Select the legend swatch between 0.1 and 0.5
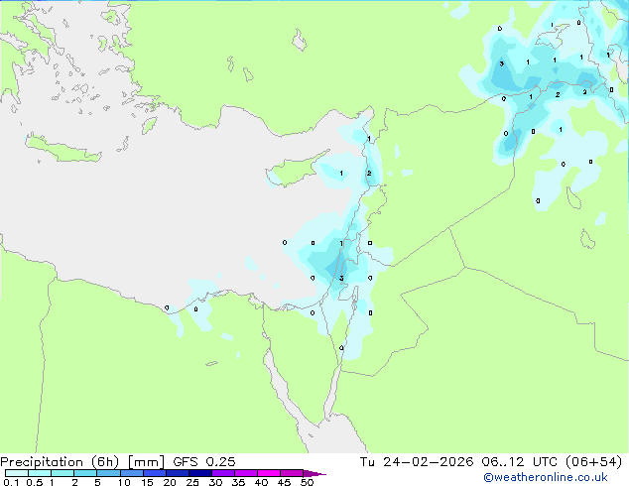The width and height of the screenshot is (629, 486). click(17, 473)
